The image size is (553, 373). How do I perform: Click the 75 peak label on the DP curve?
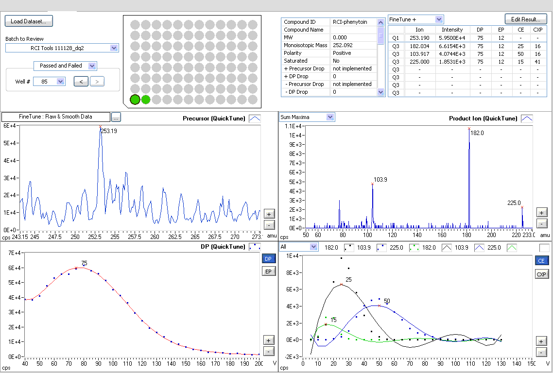[x=84, y=263]
